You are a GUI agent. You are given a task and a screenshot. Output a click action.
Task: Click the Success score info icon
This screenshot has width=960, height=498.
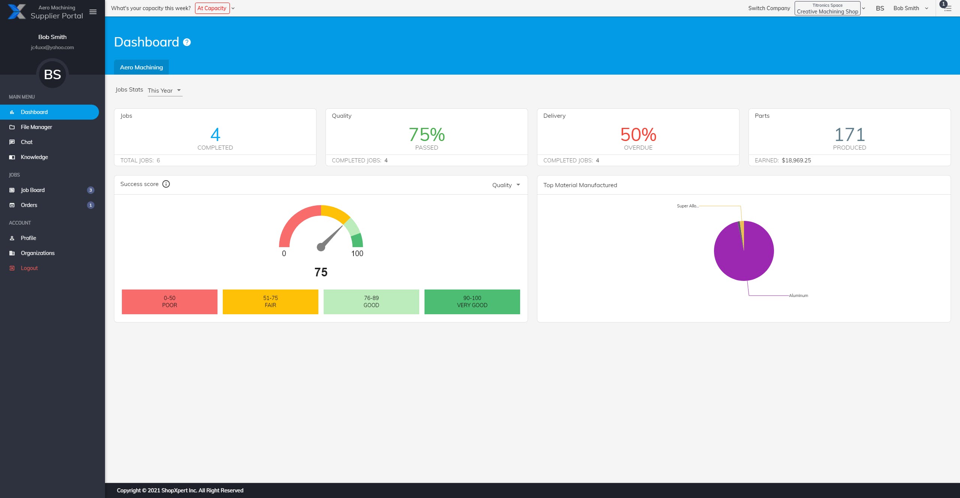(166, 184)
